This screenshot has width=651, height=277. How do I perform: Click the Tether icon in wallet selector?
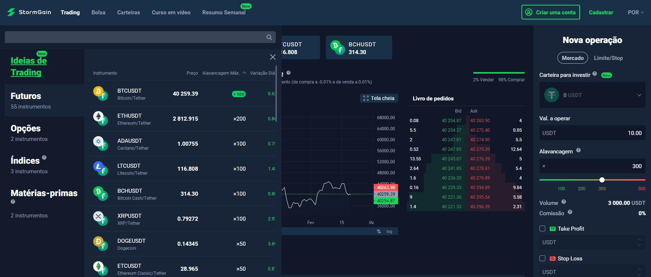pyautogui.click(x=552, y=95)
